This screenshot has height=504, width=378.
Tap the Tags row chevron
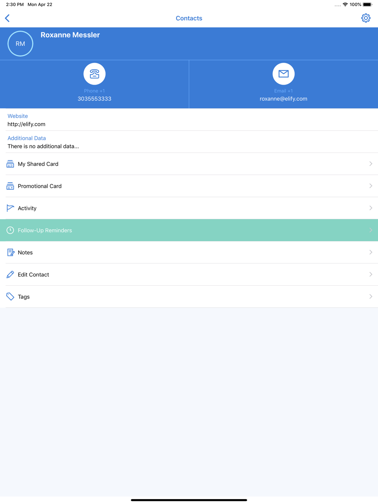[x=371, y=297]
